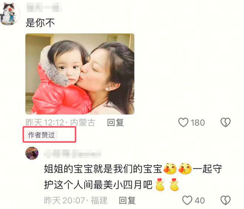Reply to the Inner Mongolia comment
244x209 pixels.
click(x=115, y=122)
